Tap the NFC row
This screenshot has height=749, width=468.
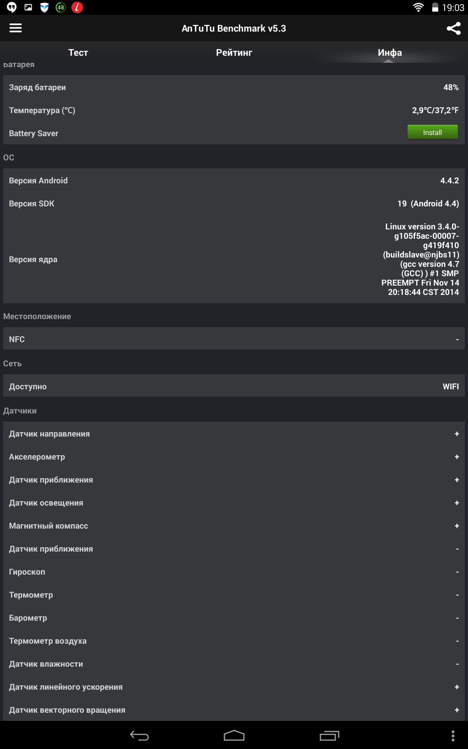click(x=234, y=339)
